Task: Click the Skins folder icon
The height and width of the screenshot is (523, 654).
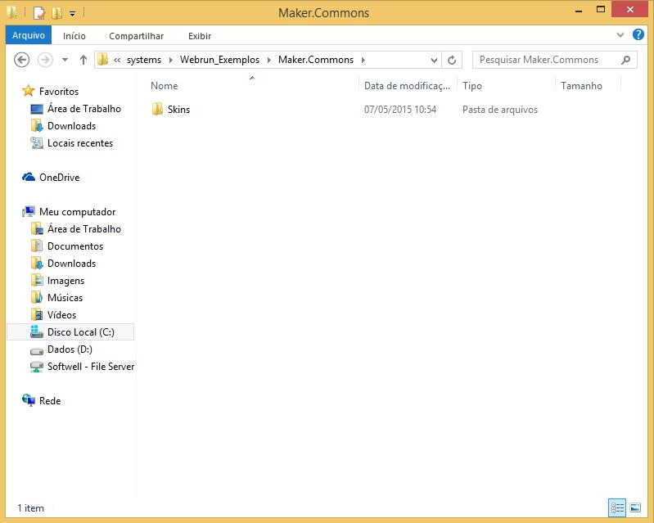Action: (158, 110)
